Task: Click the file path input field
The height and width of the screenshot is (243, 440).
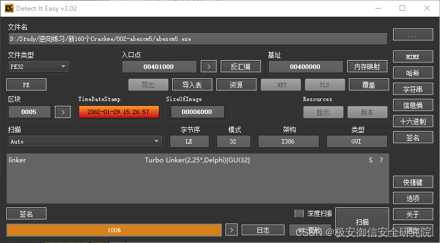Action: [198, 39]
